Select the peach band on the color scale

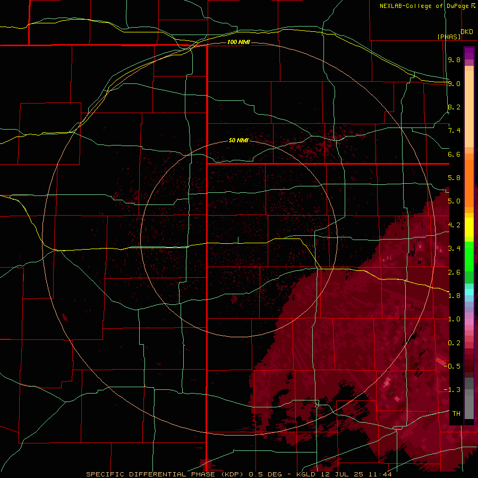469,107
